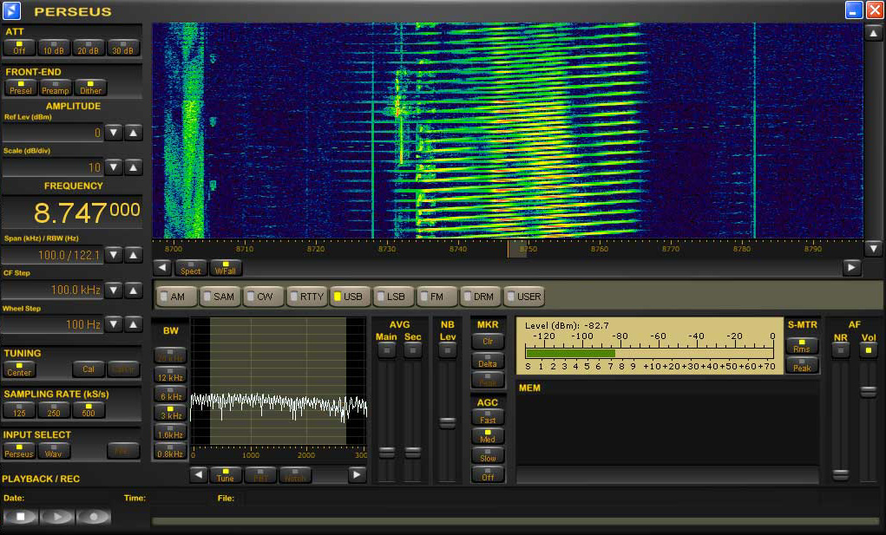This screenshot has width=886, height=535.
Task: Click the Tune button below filter display
Action: coord(225,474)
